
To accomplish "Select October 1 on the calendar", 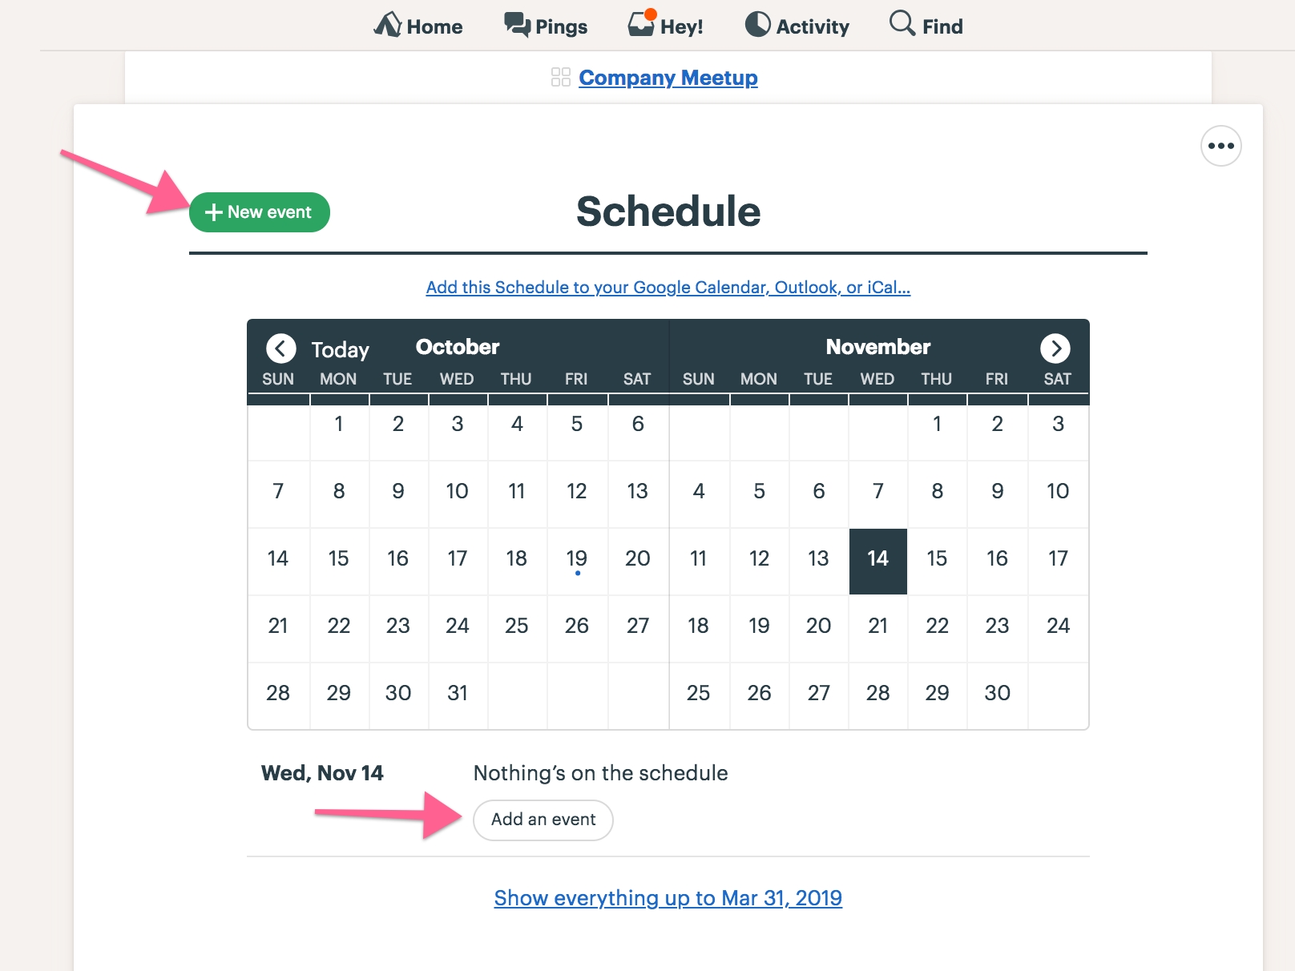I will click(x=339, y=424).
